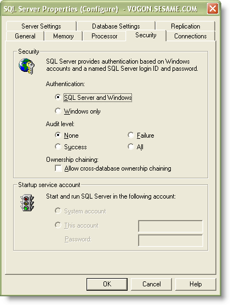Image resolution: width=230 pixels, height=305 pixels.
Task: Click the Cancel button
Action: coord(152,284)
